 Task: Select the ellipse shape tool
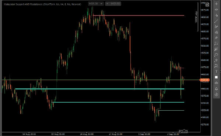(216, 55)
